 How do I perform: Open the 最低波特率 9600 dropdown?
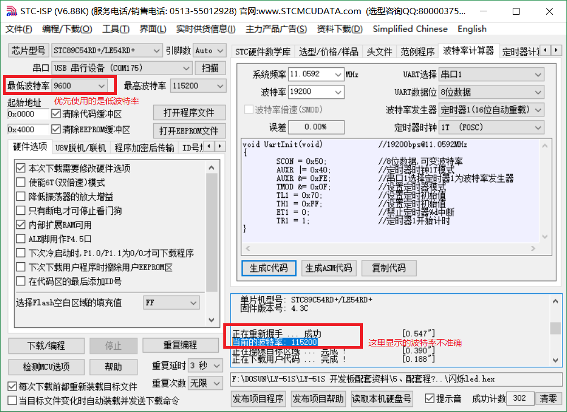(x=80, y=86)
